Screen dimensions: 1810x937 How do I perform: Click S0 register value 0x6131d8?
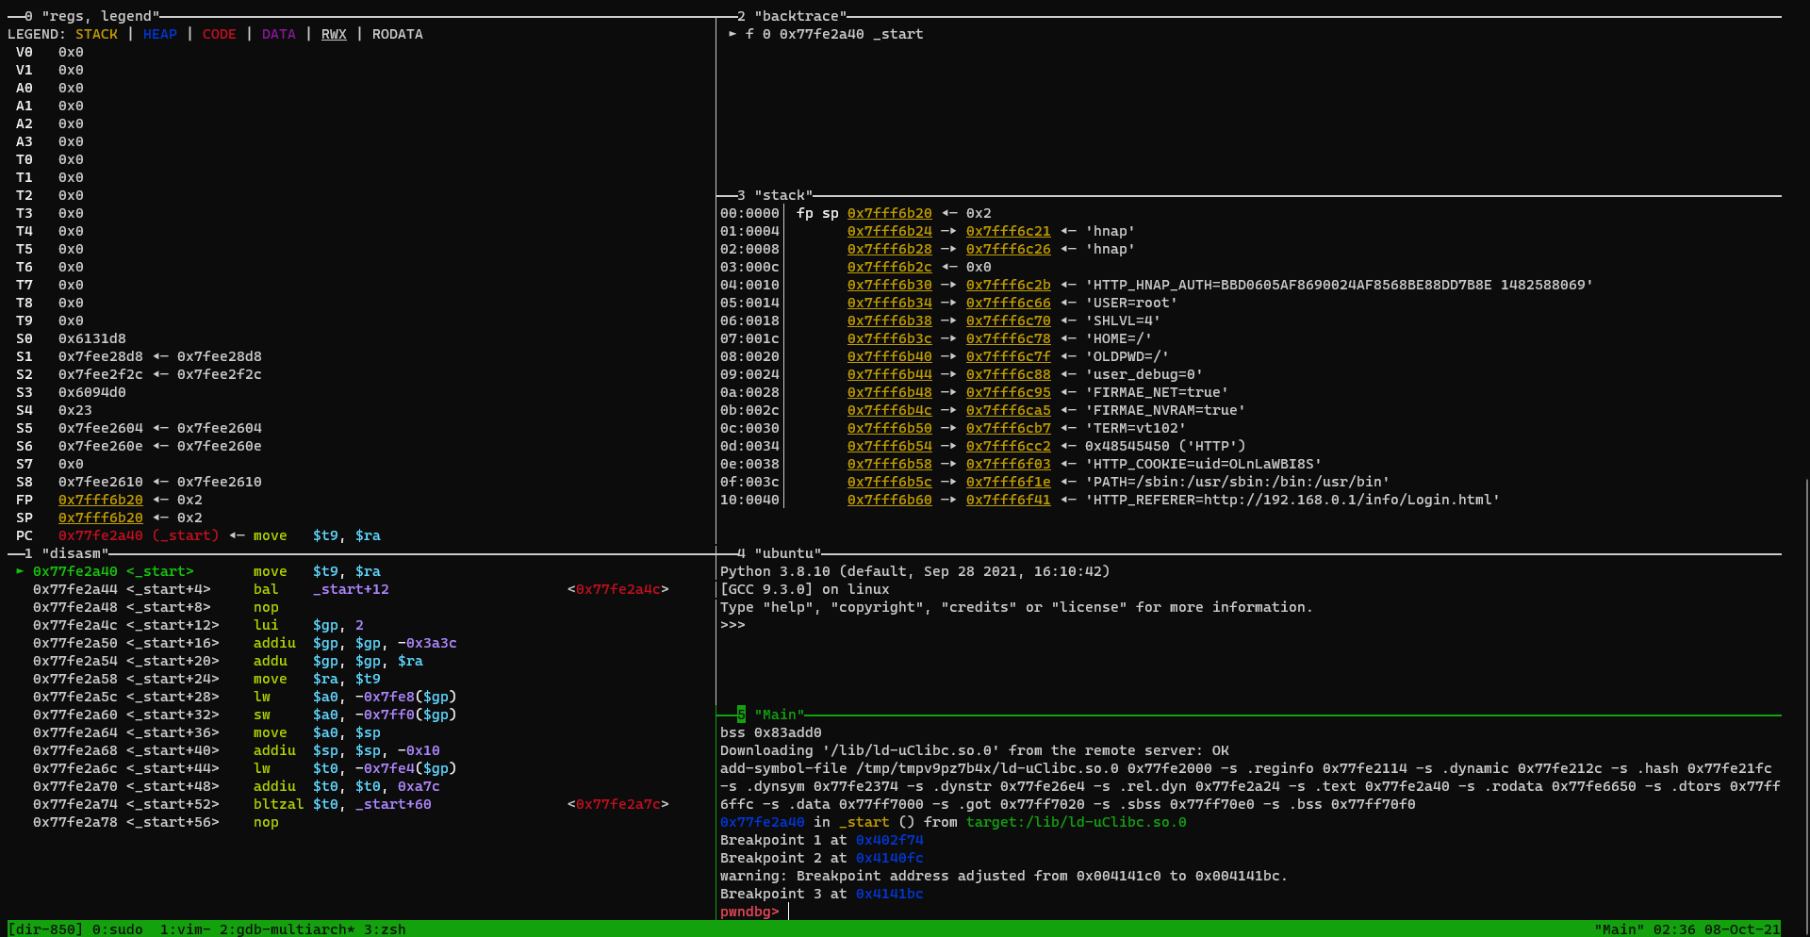(x=92, y=338)
